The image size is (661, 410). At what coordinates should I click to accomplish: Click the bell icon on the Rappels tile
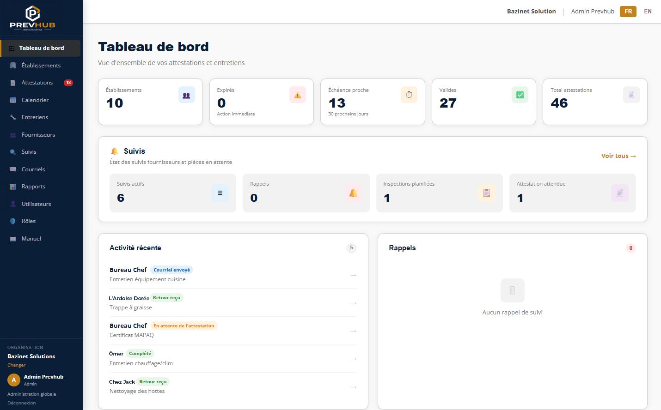coord(353,193)
